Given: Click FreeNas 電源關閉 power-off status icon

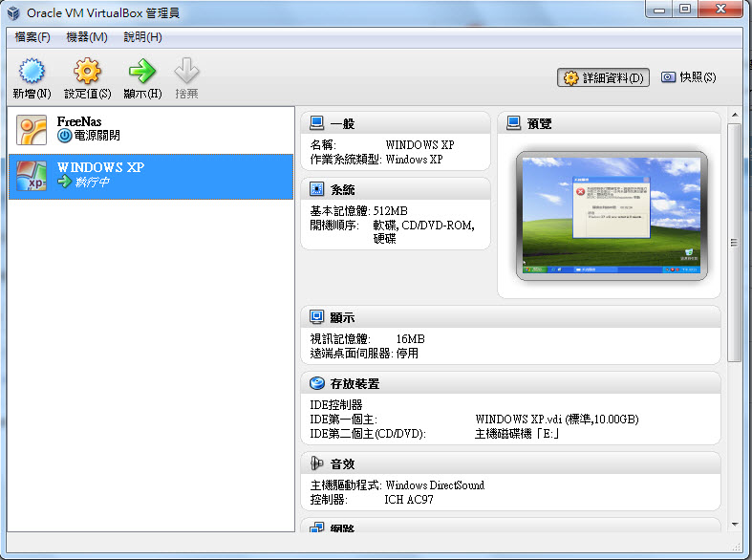Looking at the screenshot, I should point(64,136).
